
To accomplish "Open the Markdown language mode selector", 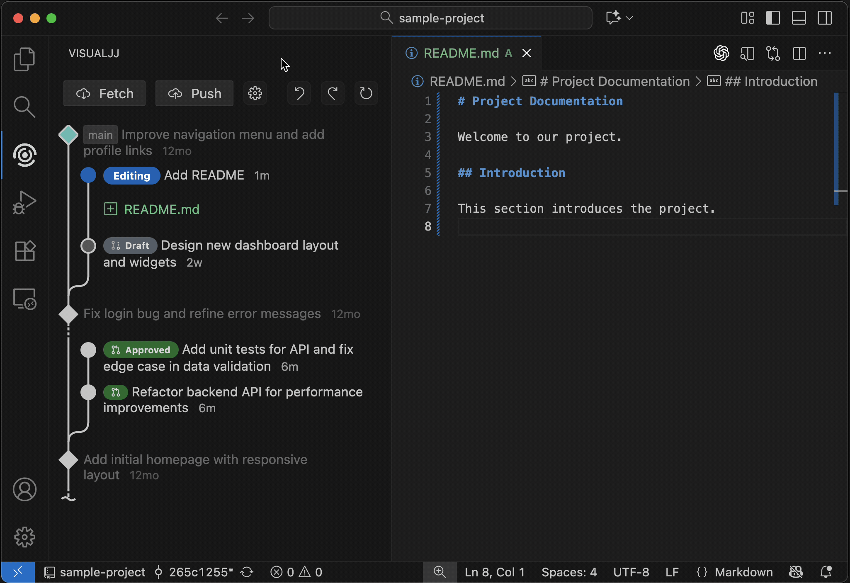I will coord(743,572).
